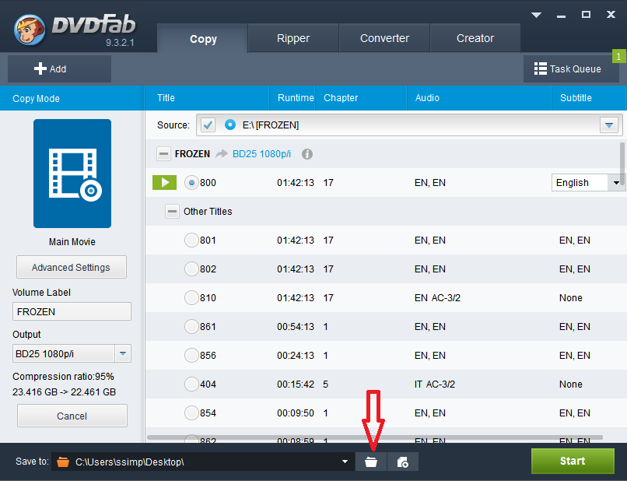The image size is (627, 481).
Task: Switch to the Converter tab
Action: tap(384, 38)
